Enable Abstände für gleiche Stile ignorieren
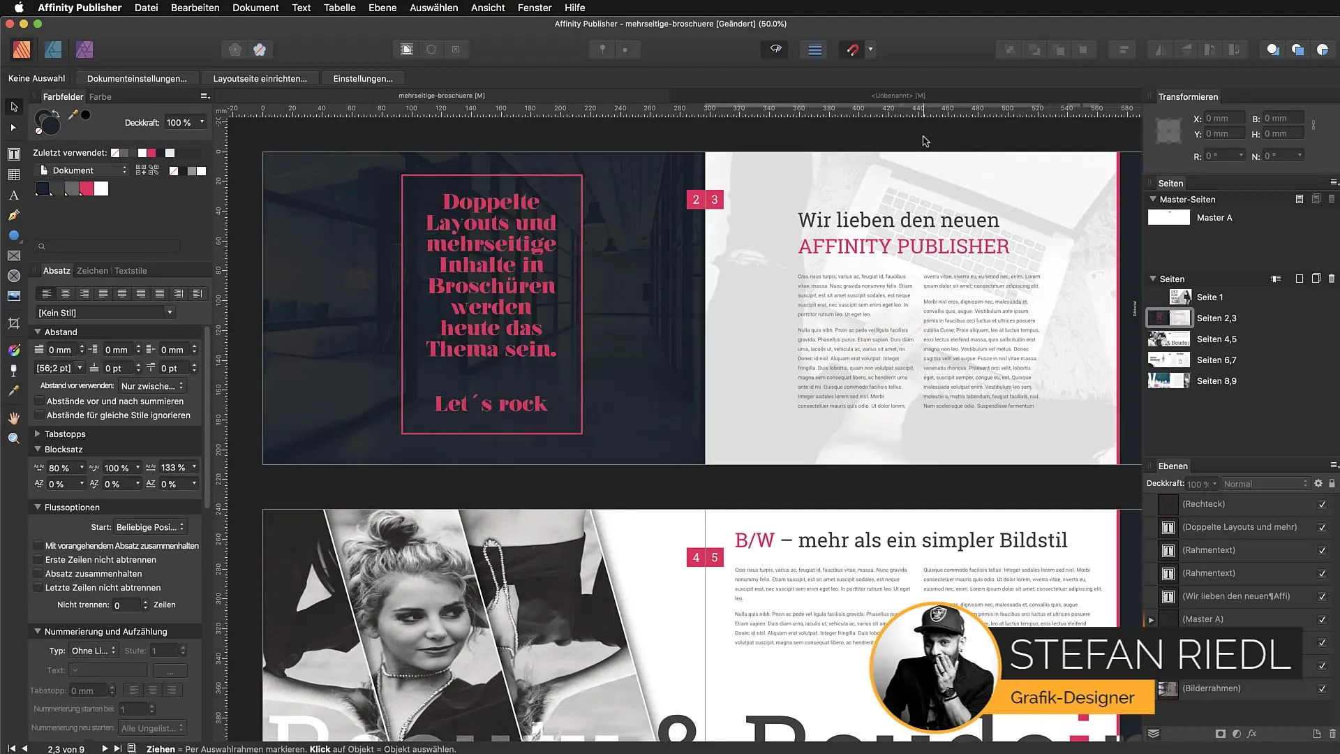 tap(40, 415)
